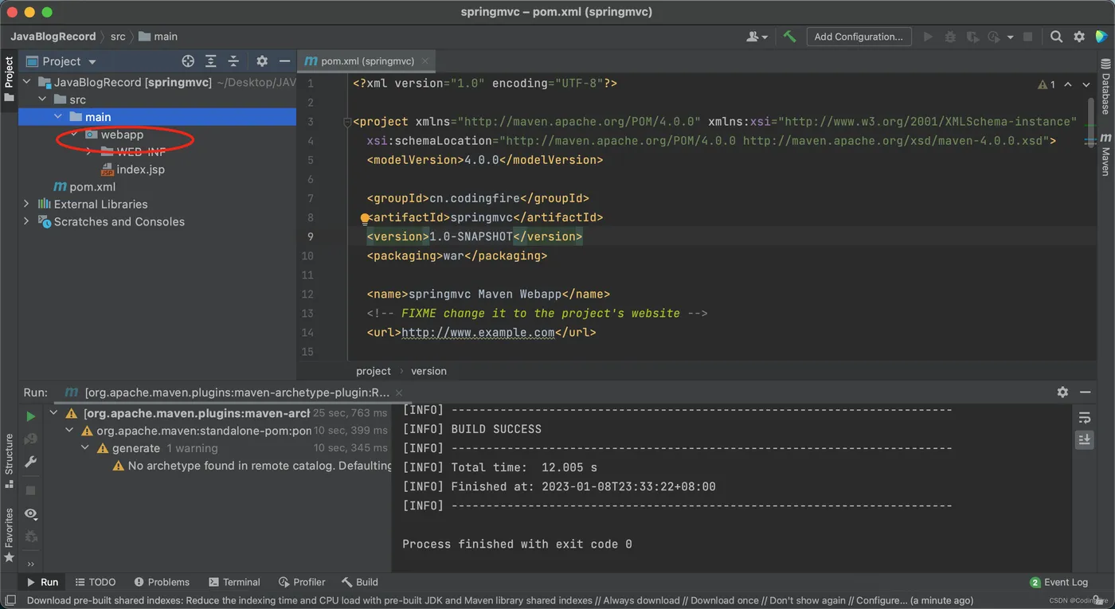This screenshot has width=1115, height=609.
Task: Open the Terminal tool window
Action: [234, 582]
